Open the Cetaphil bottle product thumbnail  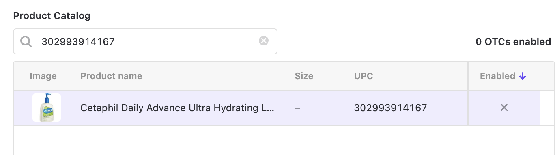click(x=47, y=108)
